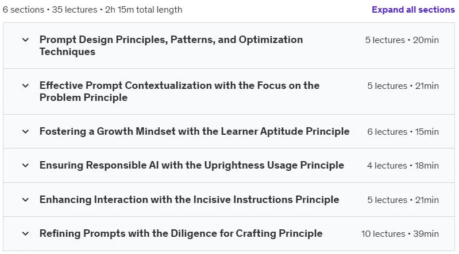Expand chevron beside Refining Prompts section
This screenshot has width=459, height=254.
(x=25, y=234)
